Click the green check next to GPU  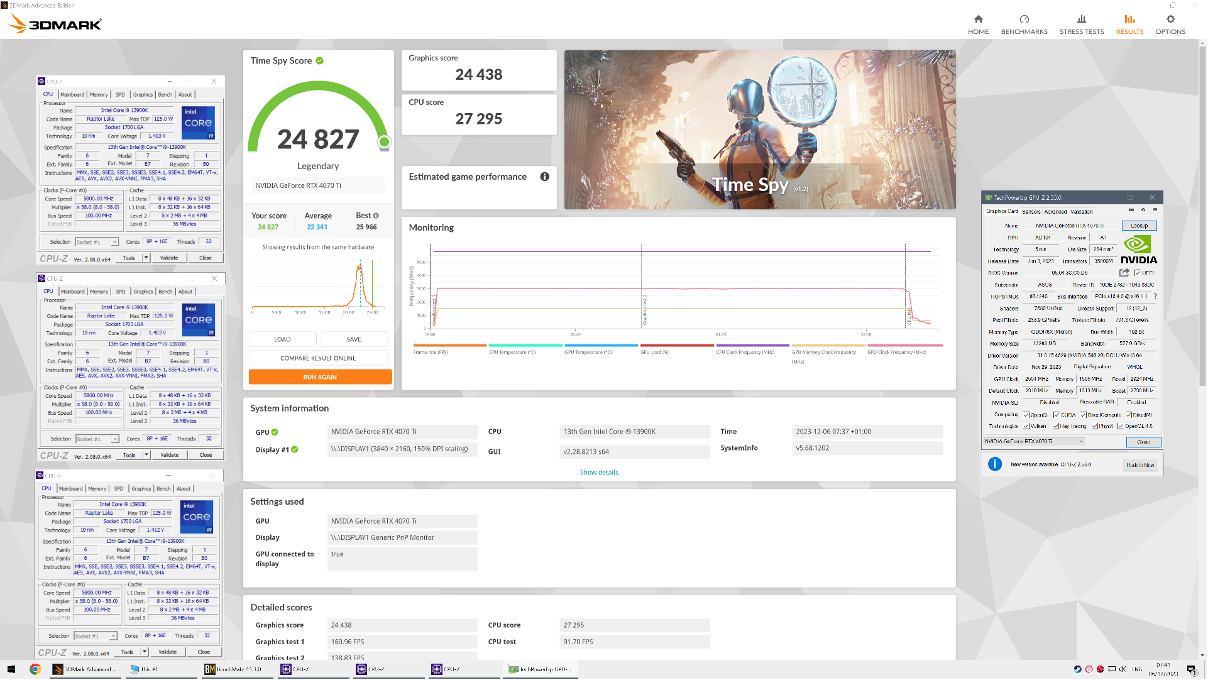tap(275, 433)
